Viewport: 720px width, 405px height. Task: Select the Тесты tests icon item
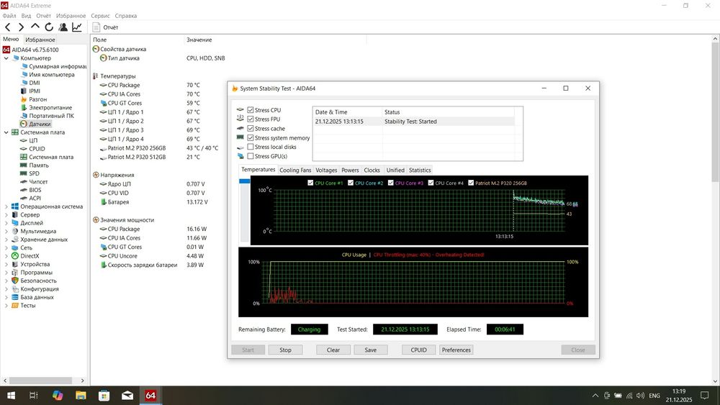(x=15, y=306)
